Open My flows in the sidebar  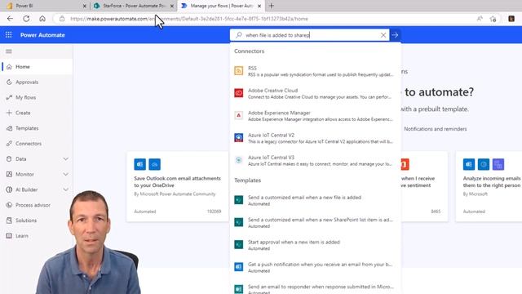coord(37,97)
